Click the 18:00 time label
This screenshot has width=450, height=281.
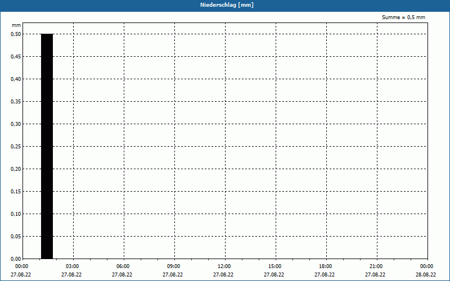(x=326, y=266)
